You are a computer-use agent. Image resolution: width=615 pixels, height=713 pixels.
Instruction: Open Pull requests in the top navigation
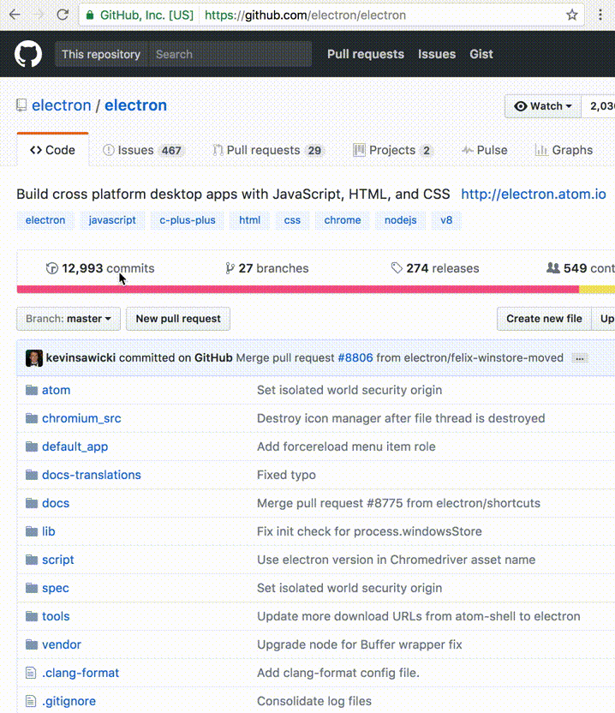(366, 54)
